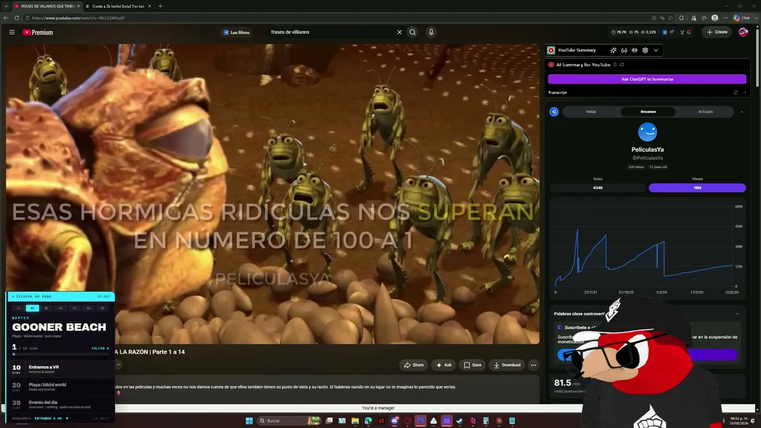This screenshot has height=428, width=761.
Task: Reload the page in the browser
Action: pos(17,18)
